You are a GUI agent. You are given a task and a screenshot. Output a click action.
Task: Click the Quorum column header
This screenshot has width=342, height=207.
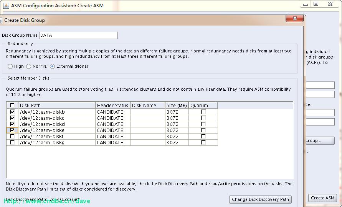pos(203,106)
